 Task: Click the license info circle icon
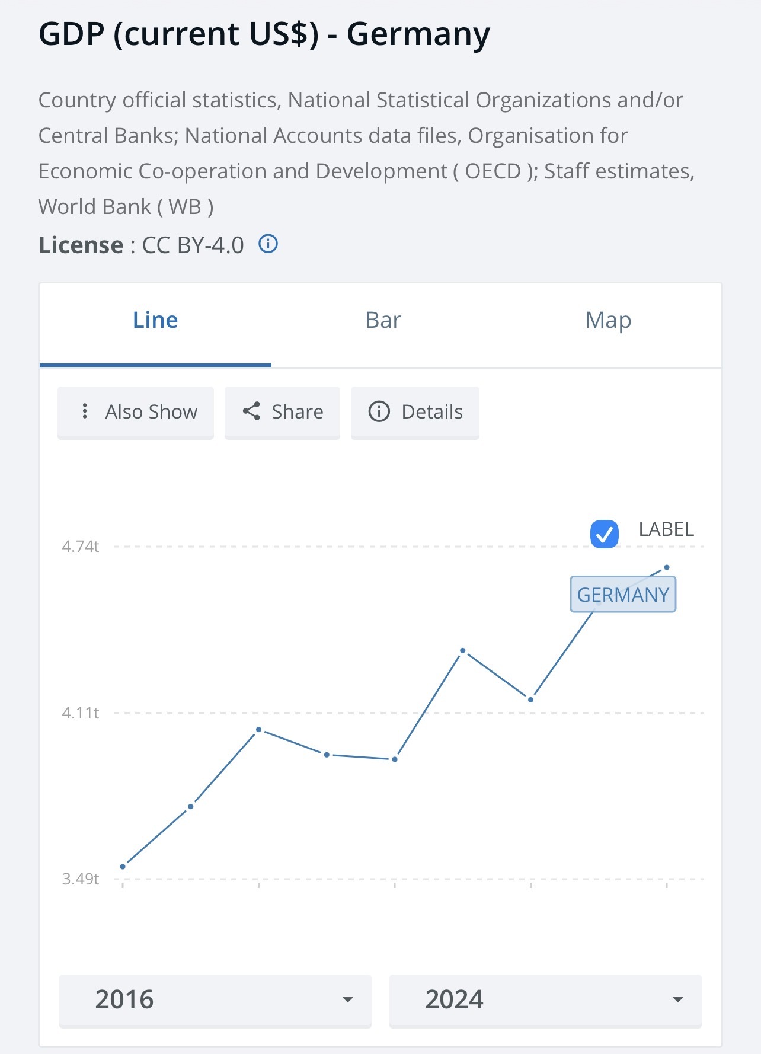[x=268, y=244]
